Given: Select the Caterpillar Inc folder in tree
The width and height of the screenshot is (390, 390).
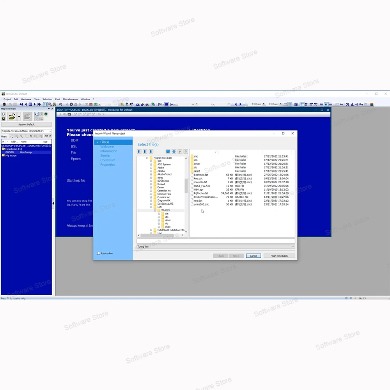Looking at the screenshot, I should point(164,191).
